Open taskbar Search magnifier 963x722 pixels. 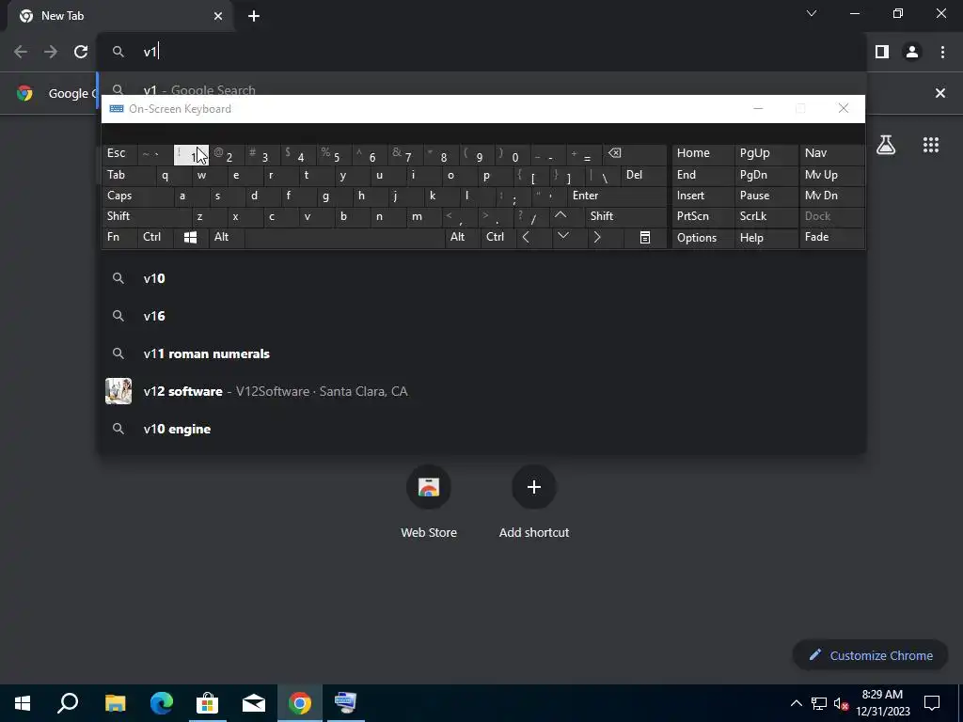68,703
